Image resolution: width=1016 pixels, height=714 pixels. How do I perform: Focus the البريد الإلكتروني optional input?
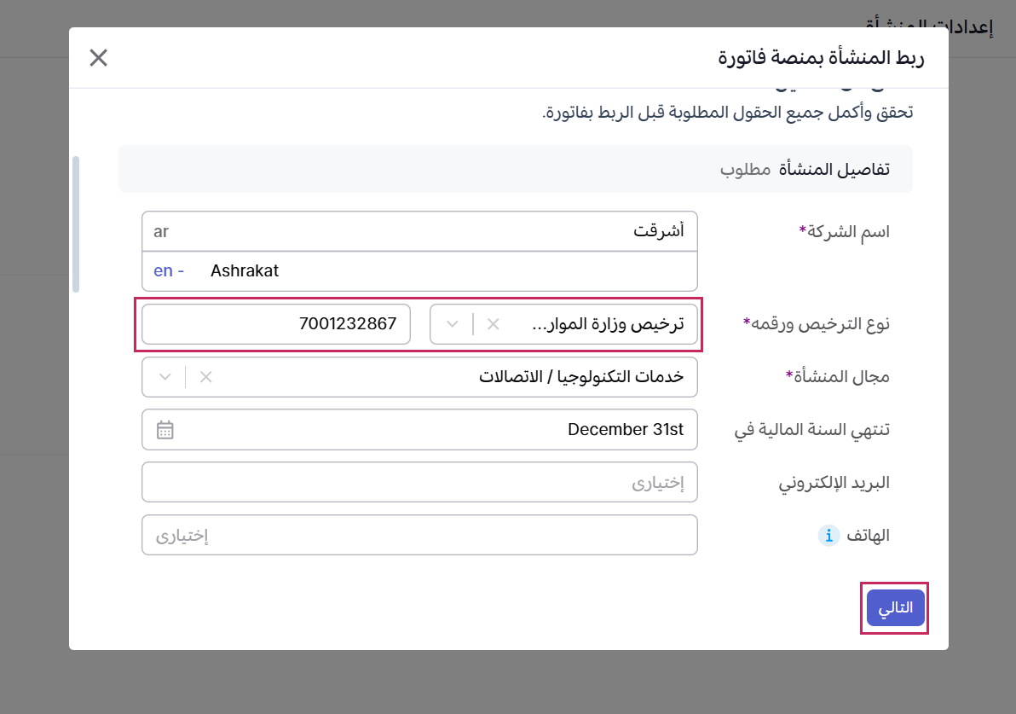point(419,483)
